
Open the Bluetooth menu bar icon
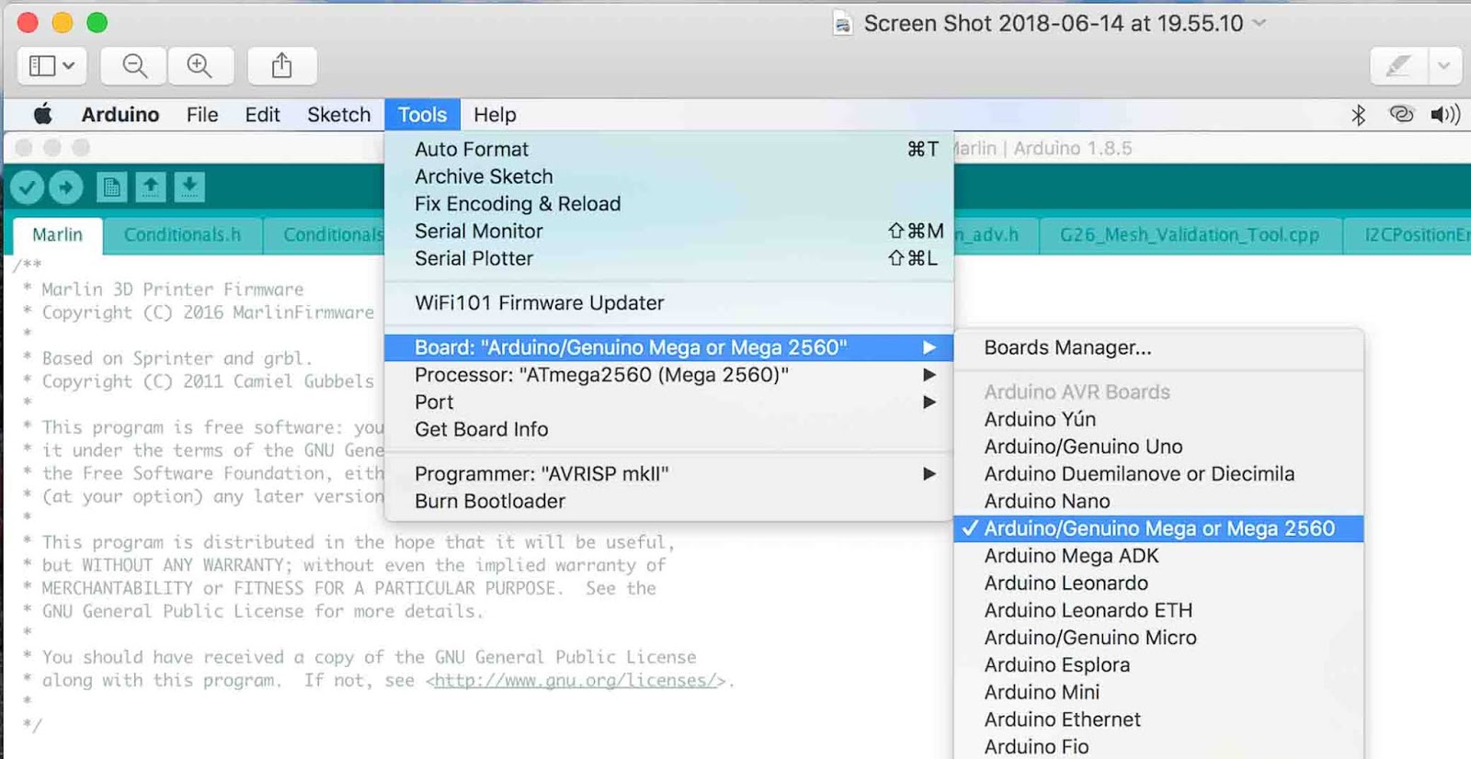coord(1358,115)
